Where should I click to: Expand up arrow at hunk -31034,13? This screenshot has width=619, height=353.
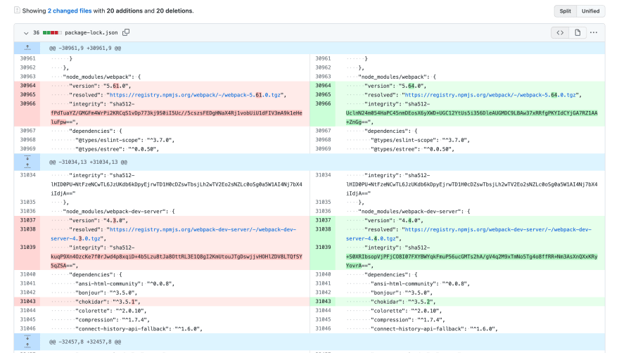coord(27,166)
